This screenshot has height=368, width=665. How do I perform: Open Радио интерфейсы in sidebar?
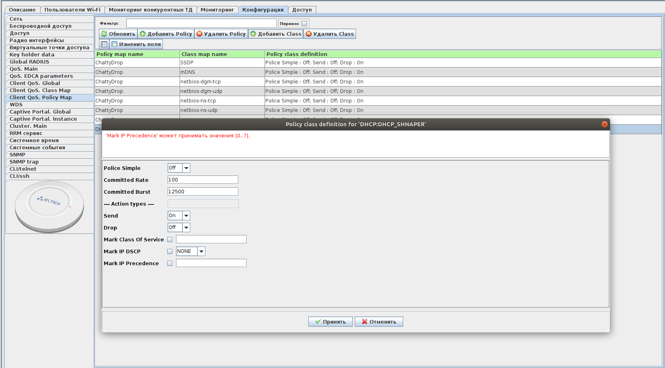tap(50, 40)
